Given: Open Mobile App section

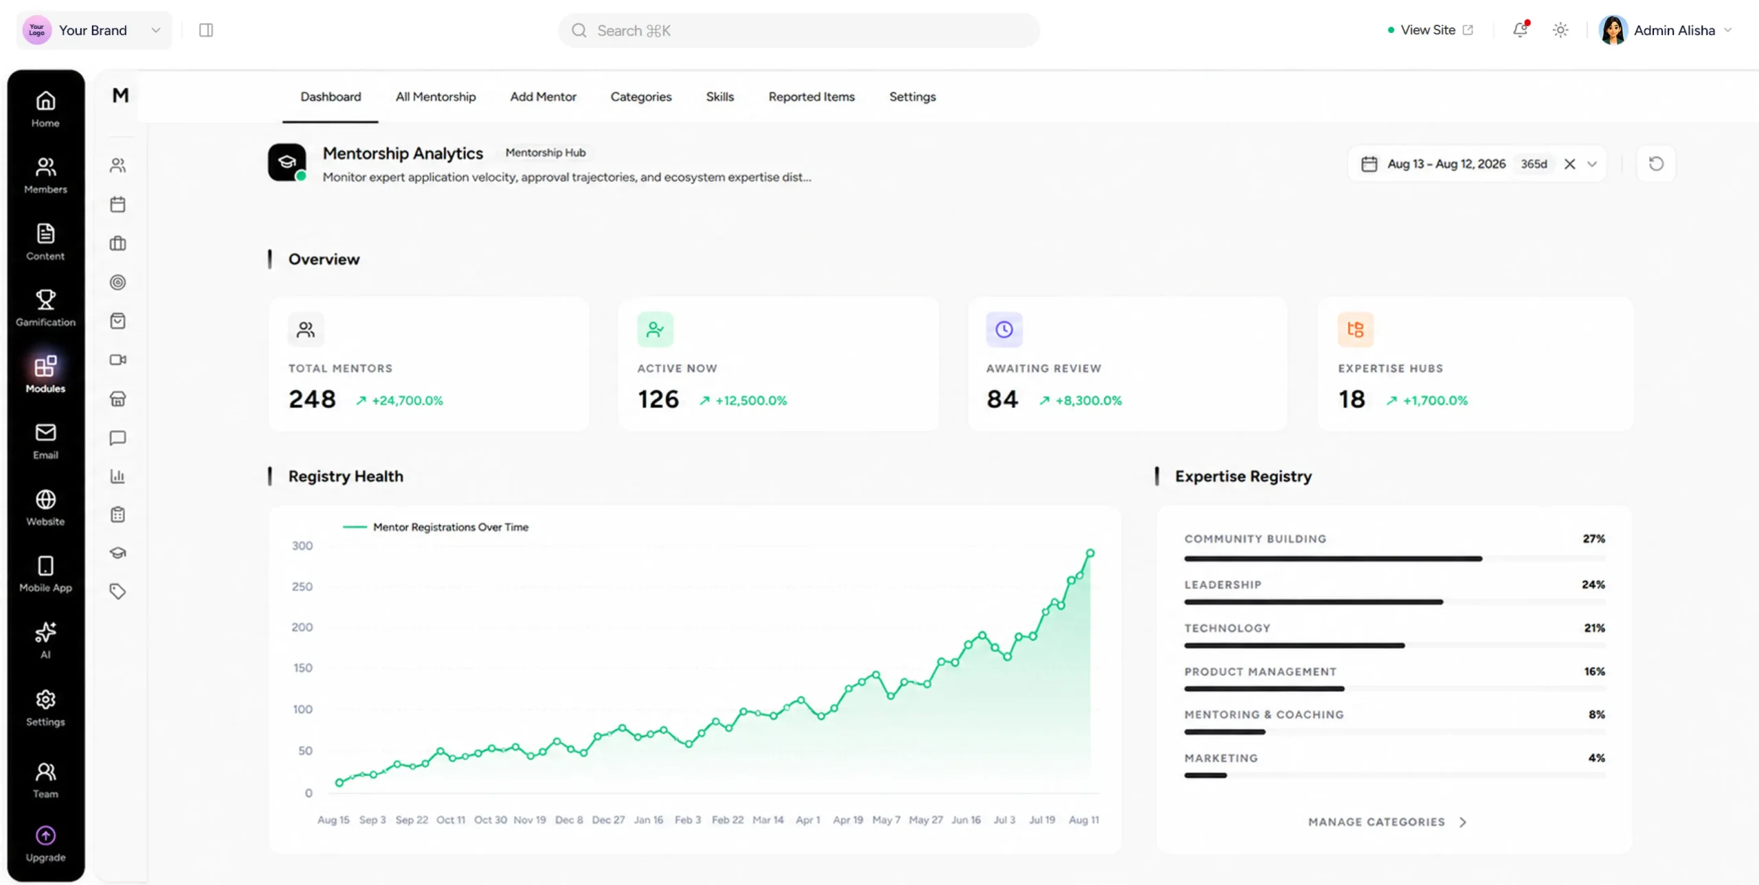Looking at the screenshot, I should click(x=45, y=574).
